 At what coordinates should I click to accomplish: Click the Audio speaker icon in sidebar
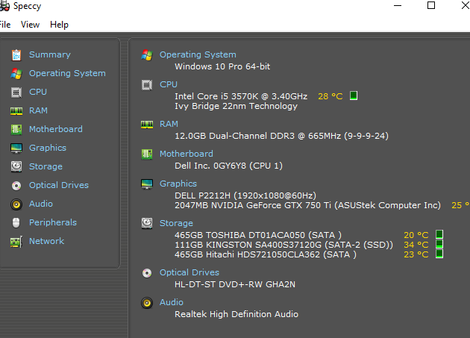[16, 204]
